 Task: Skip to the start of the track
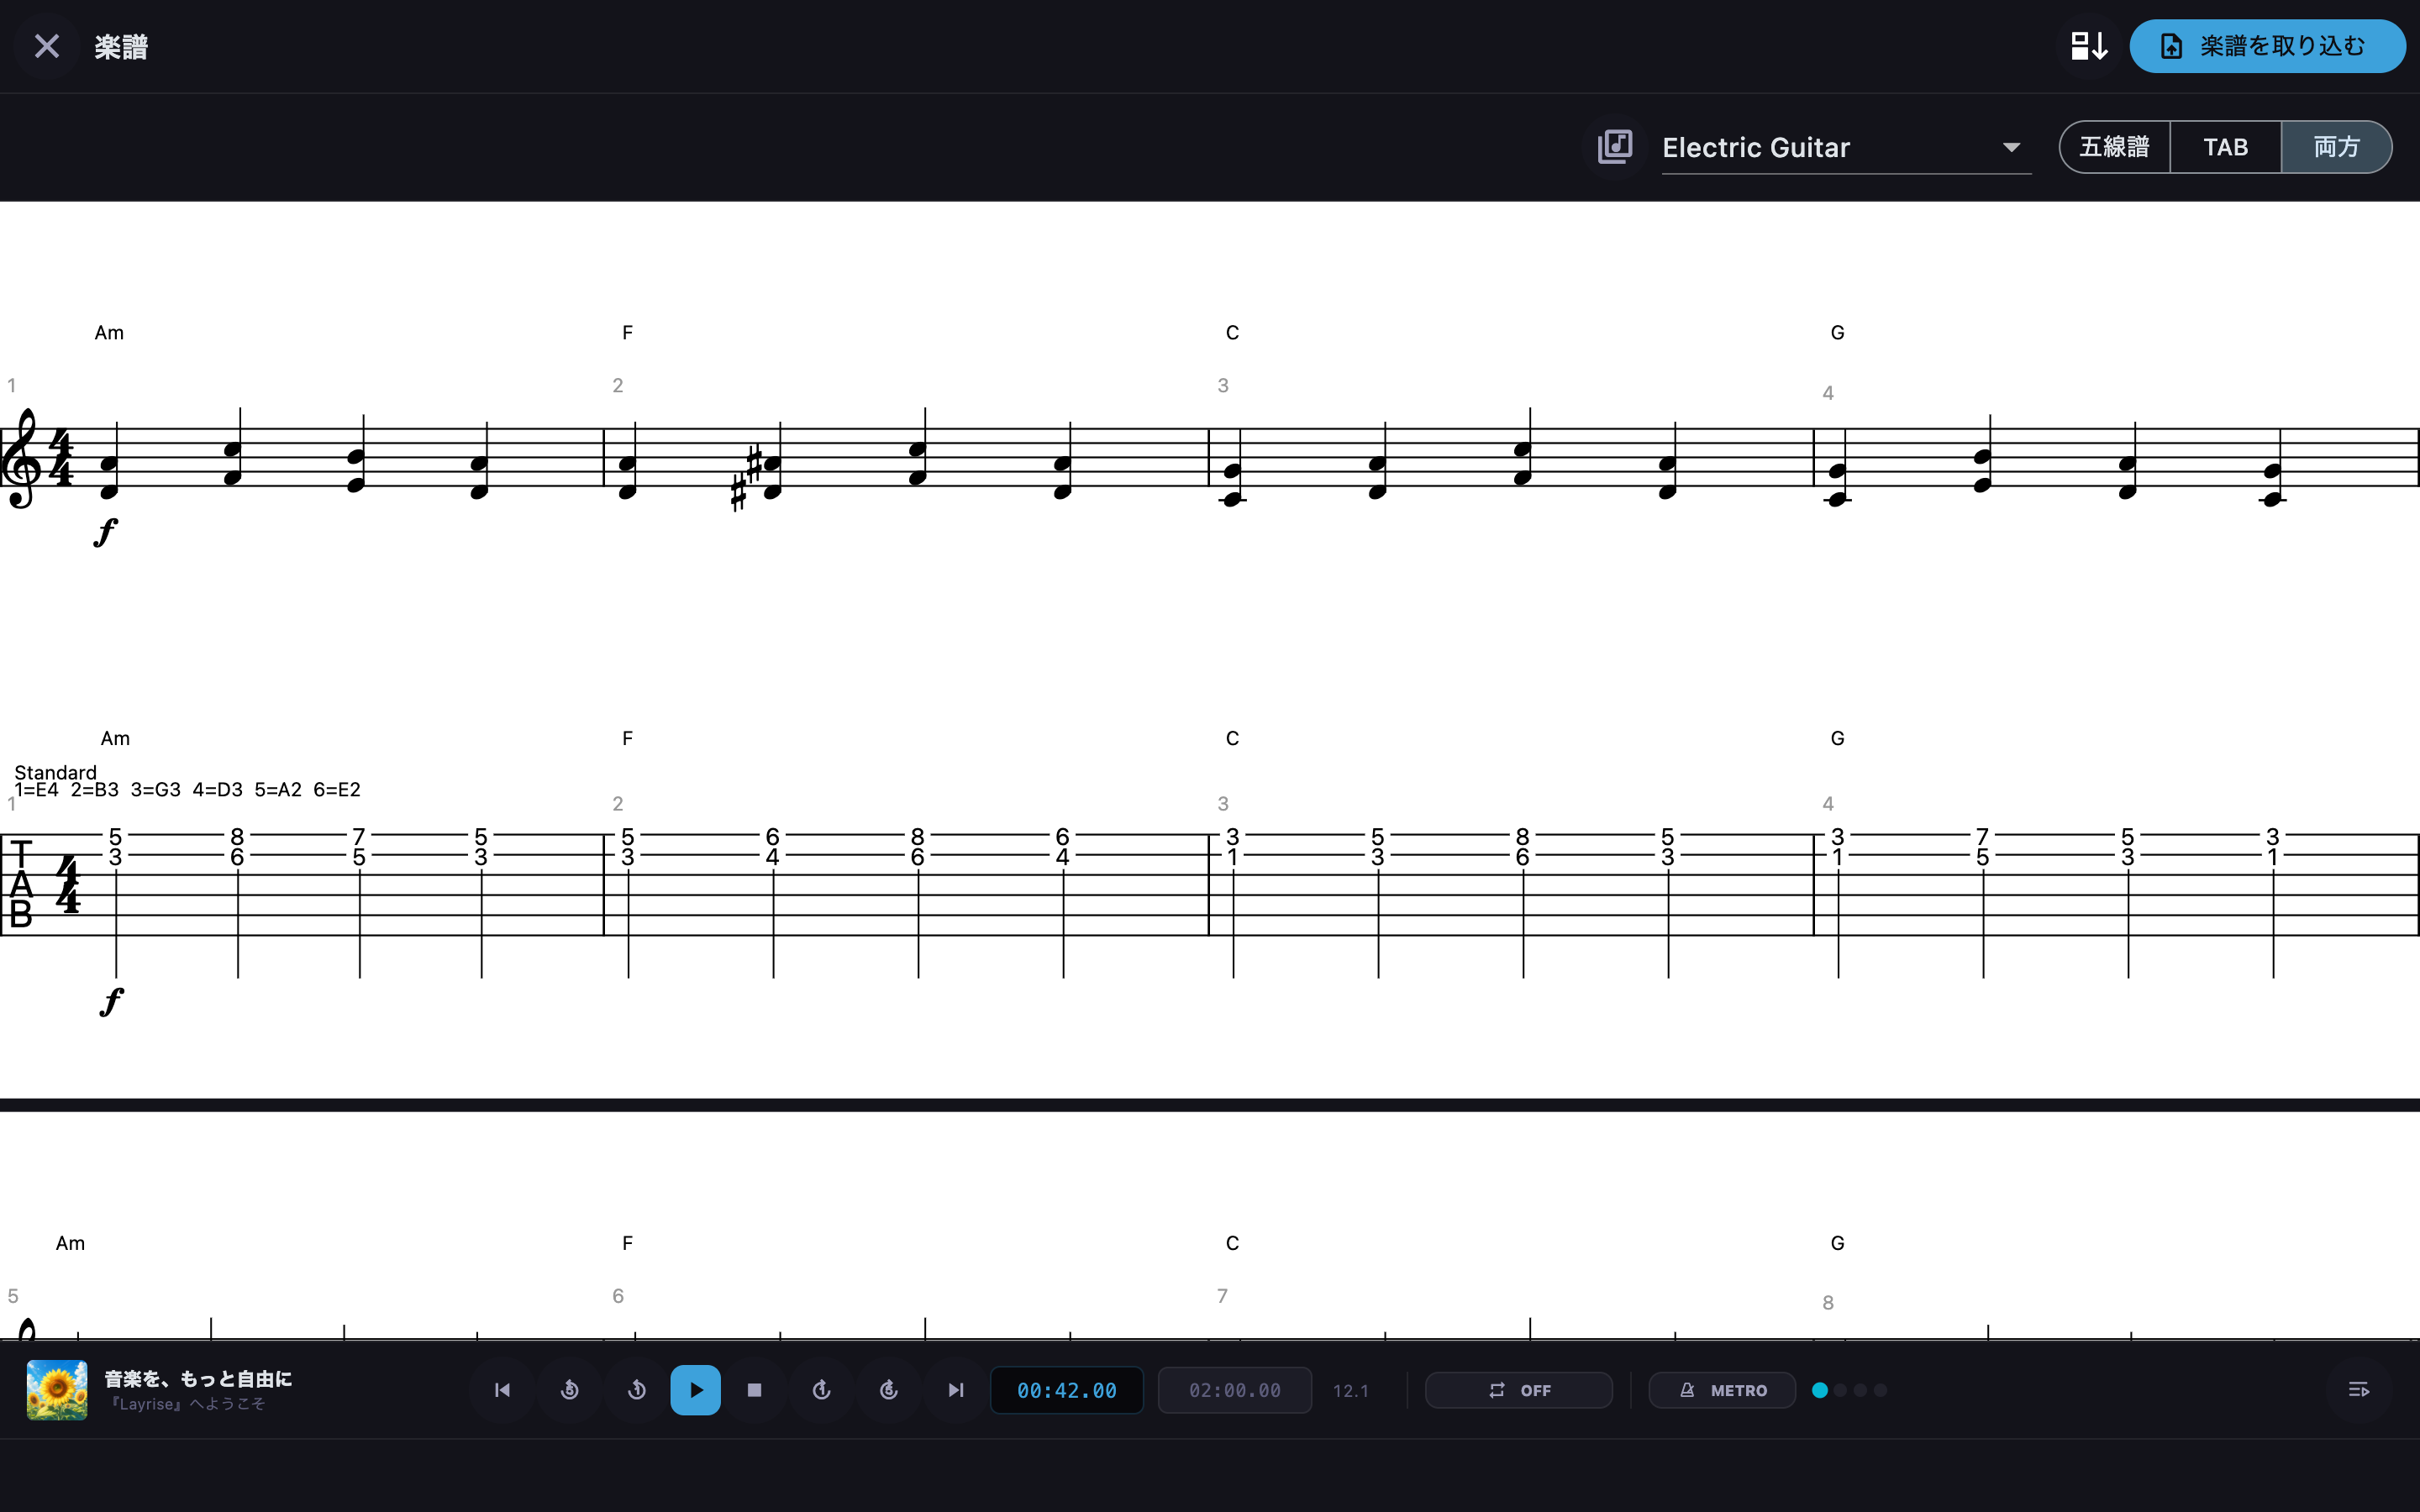coord(502,1390)
